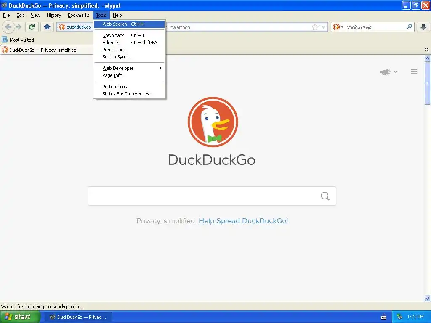Open the Home page via house icon

pos(47,27)
